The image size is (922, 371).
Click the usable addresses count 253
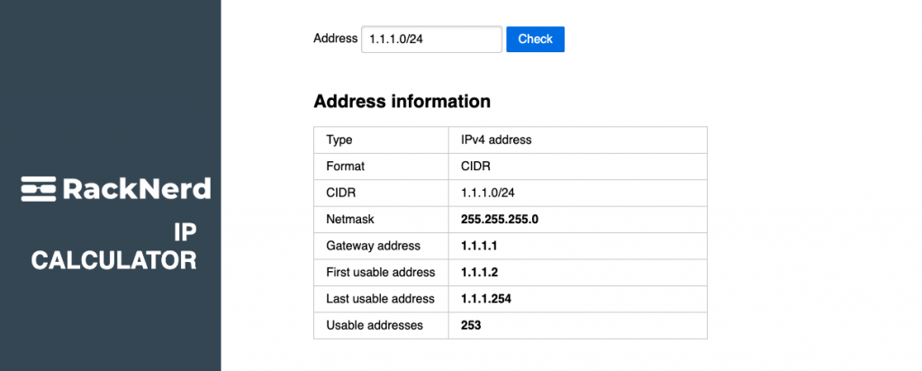pos(471,325)
